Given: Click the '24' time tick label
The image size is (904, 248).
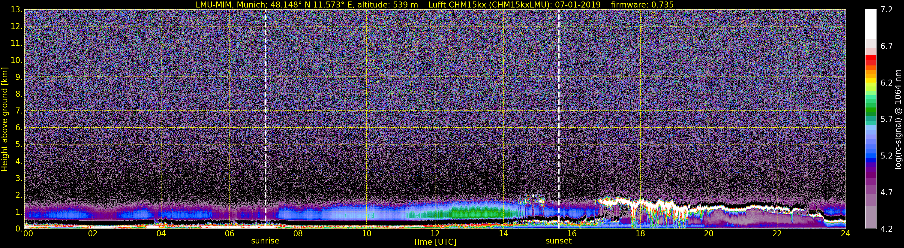Looking at the screenshot, I should point(845,234).
